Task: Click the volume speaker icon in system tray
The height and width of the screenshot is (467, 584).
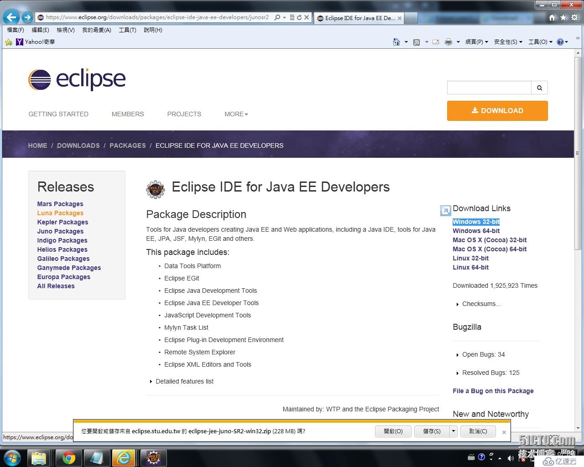Action: click(x=511, y=457)
